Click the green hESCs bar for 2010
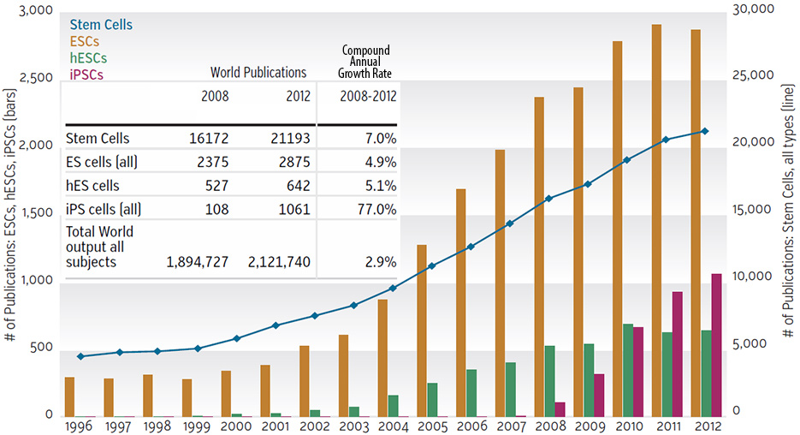 pos(628,370)
